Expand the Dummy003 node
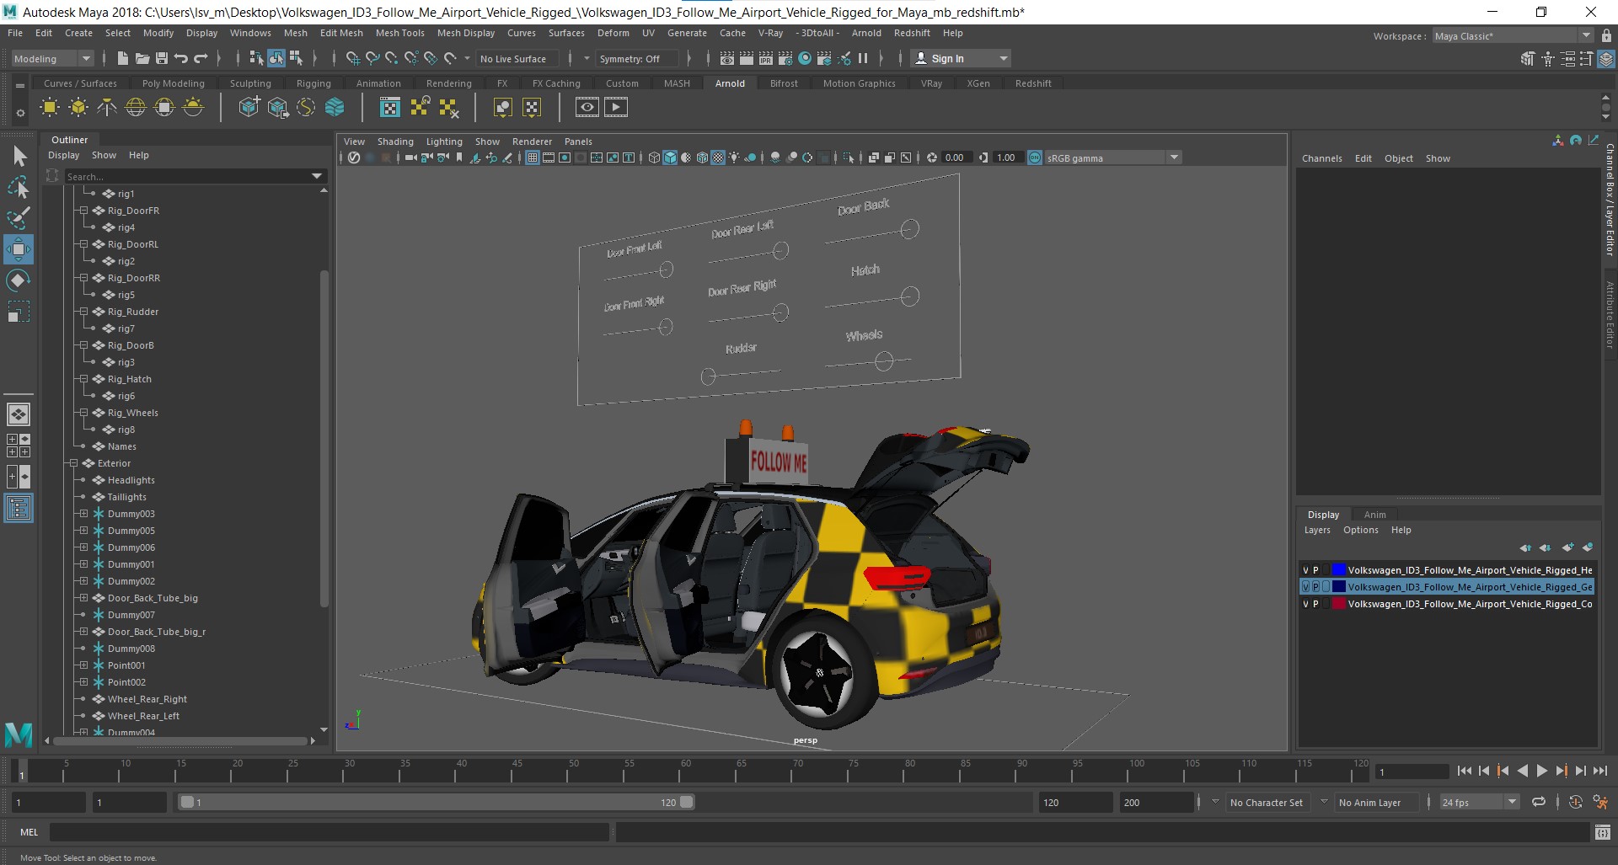This screenshot has width=1618, height=865. click(83, 514)
